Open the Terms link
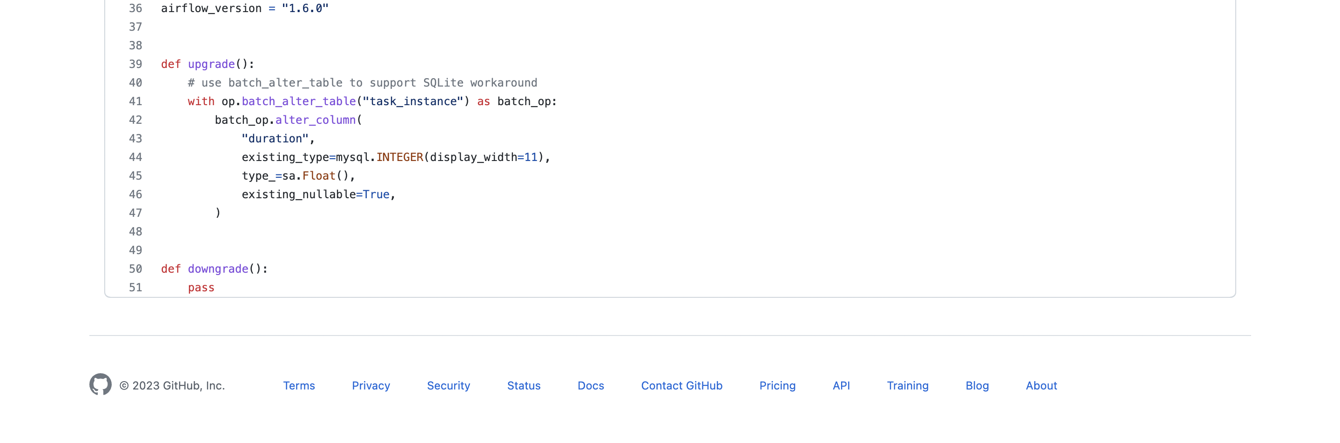The width and height of the screenshot is (1340, 443). pyautogui.click(x=299, y=385)
